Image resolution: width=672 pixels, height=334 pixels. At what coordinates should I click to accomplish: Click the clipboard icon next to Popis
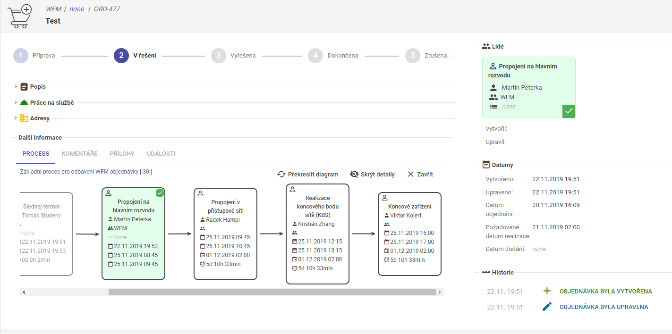pyautogui.click(x=24, y=87)
